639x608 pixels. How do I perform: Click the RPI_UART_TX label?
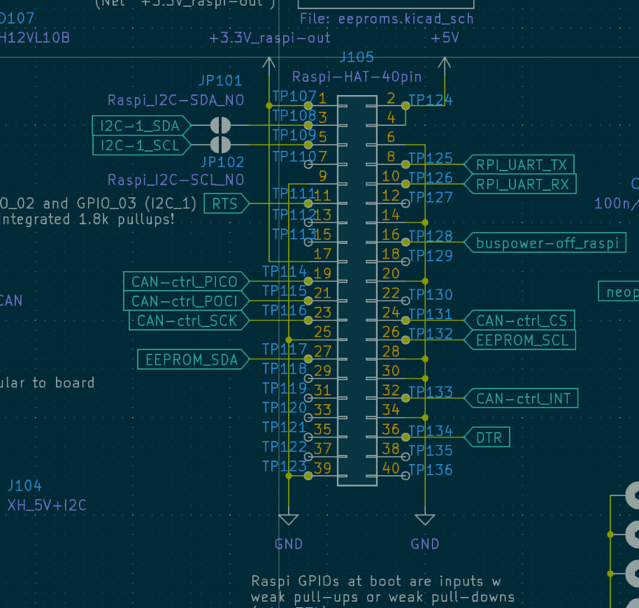521,165
